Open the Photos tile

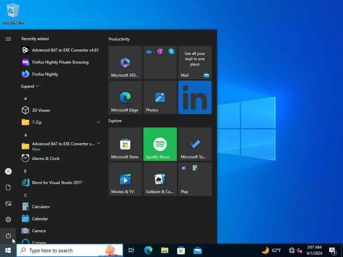tap(160, 97)
